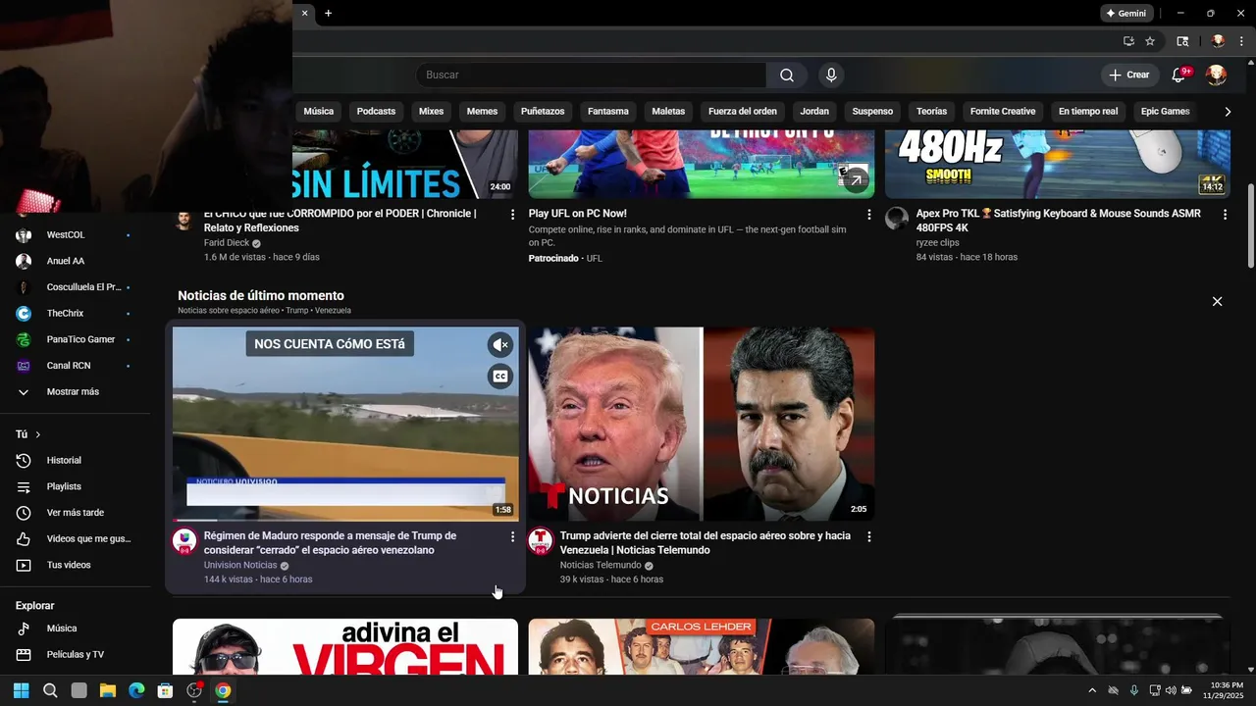1256x706 pixels.
Task: Bookmark this page with the star icon
Action: pyautogui.click(x=1150, y=41)
